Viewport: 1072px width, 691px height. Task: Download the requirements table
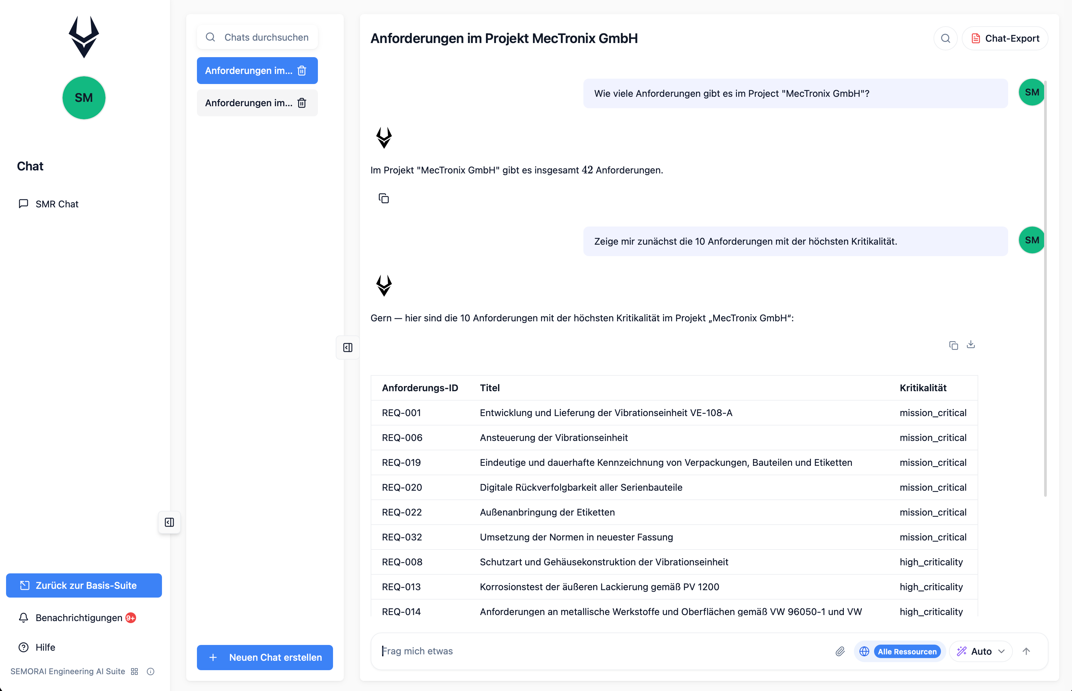click(971, 344)
